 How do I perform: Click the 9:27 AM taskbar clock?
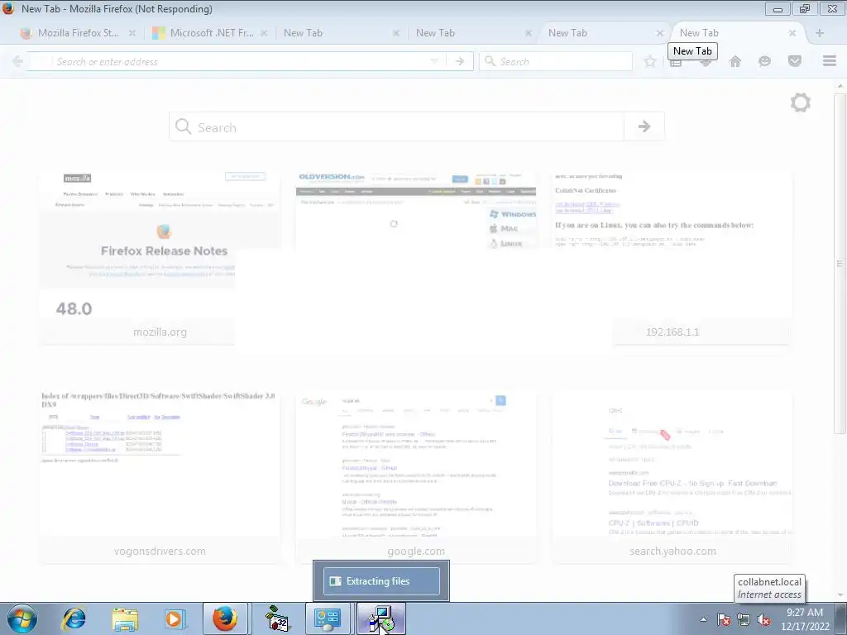804,619
